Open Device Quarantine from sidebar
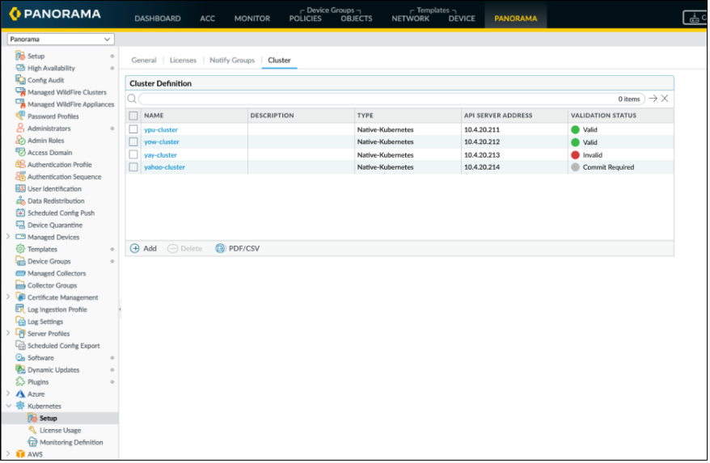The width and height of the screenshot is (710, 463). (x=54, y=225)
